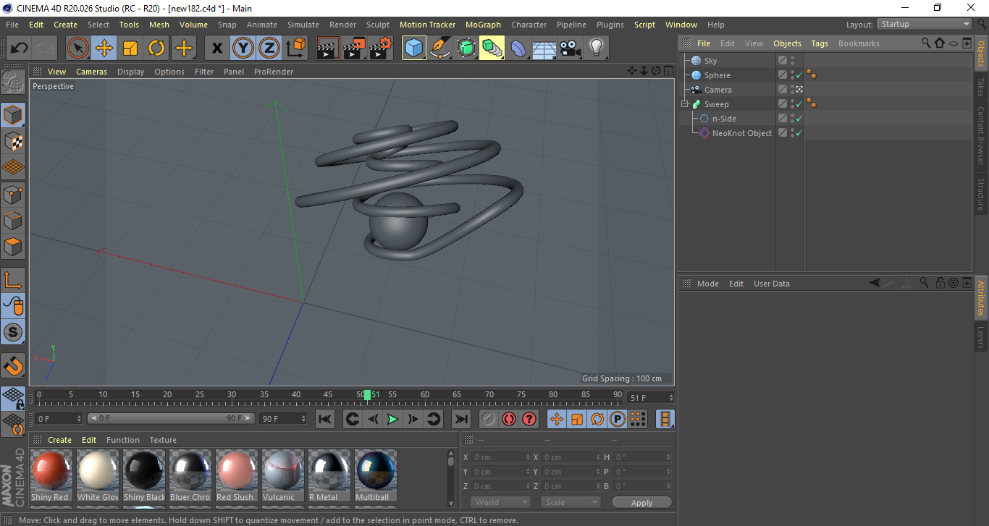The image size is (989, 526).
Task: Add a Subdivision Surface generator
Action: (466, 48)
